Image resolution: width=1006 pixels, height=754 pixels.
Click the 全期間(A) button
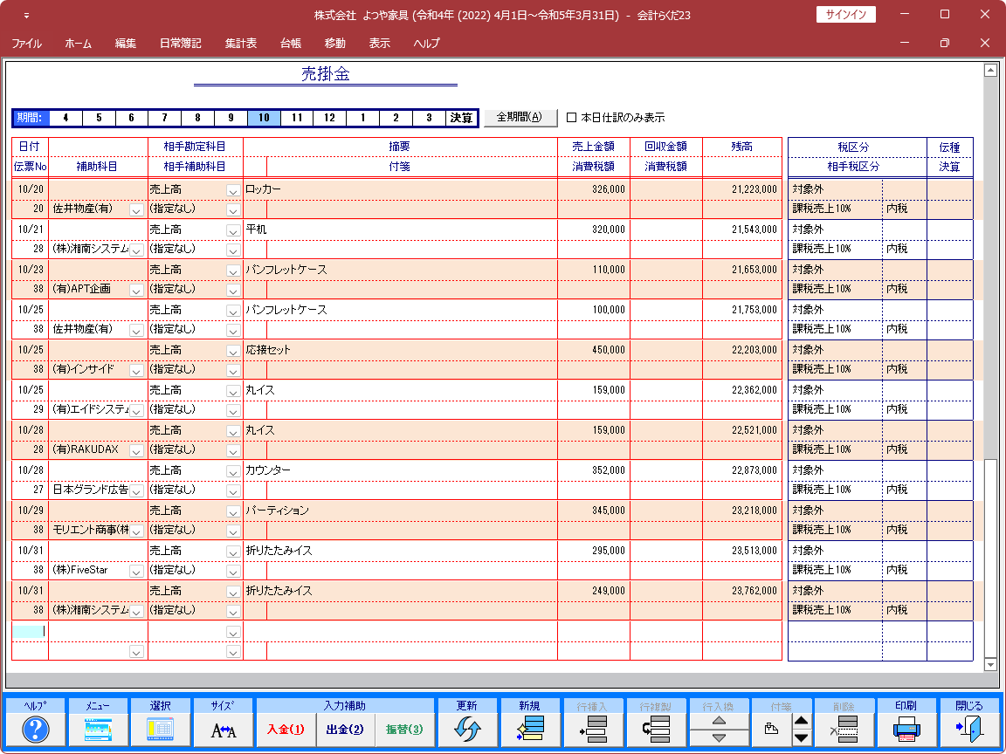click(x=520, y=118)
